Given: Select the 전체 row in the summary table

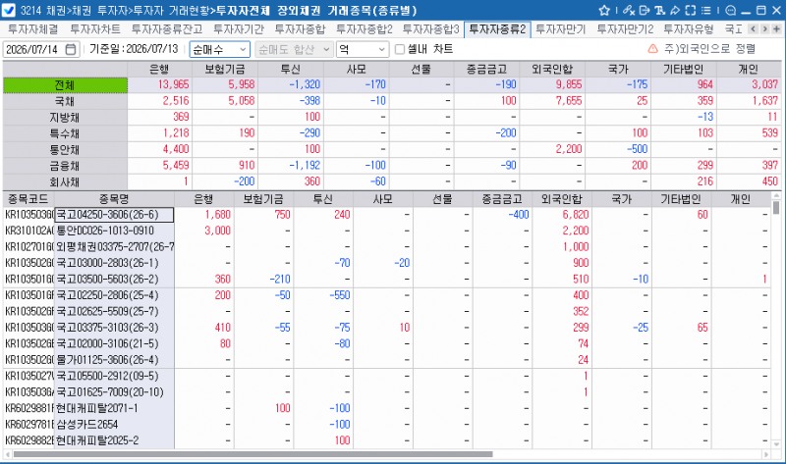Looking at the screenshot, I should pyautogui.click(x=65, y=85).
